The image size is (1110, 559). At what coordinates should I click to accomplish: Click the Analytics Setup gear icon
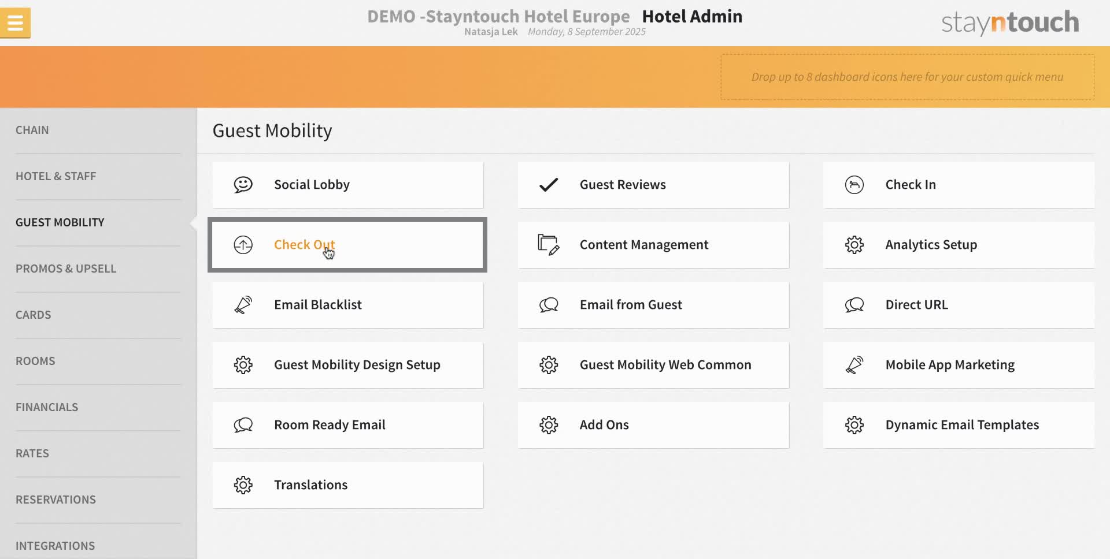click(x=854, y=244)
